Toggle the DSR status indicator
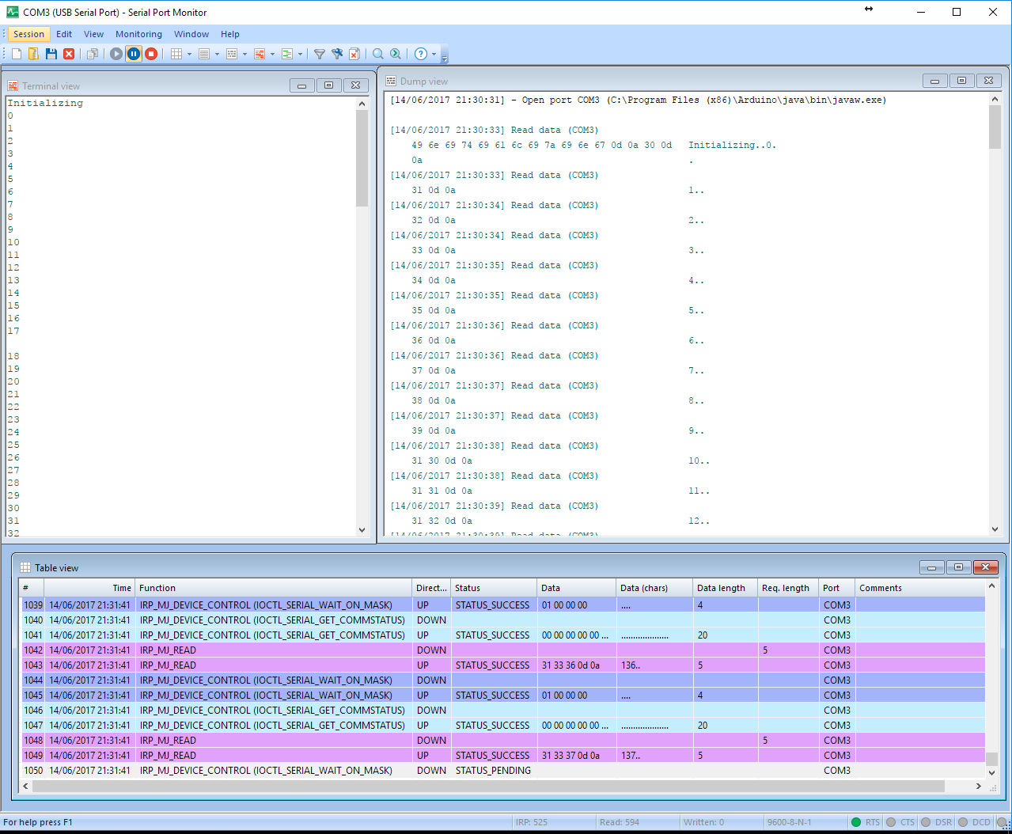Screen dimensions: 1012x834 click(926, 822)
